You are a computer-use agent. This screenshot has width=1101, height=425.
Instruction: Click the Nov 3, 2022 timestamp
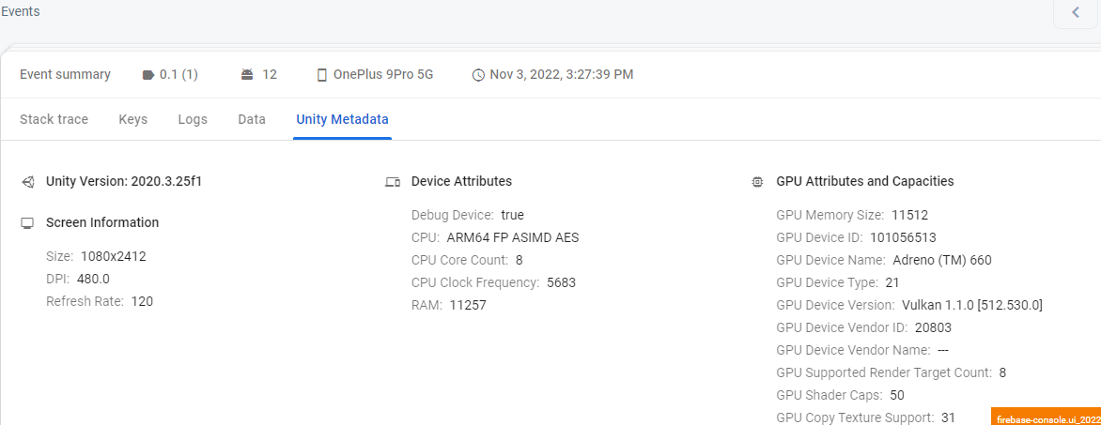click(562, 74)
